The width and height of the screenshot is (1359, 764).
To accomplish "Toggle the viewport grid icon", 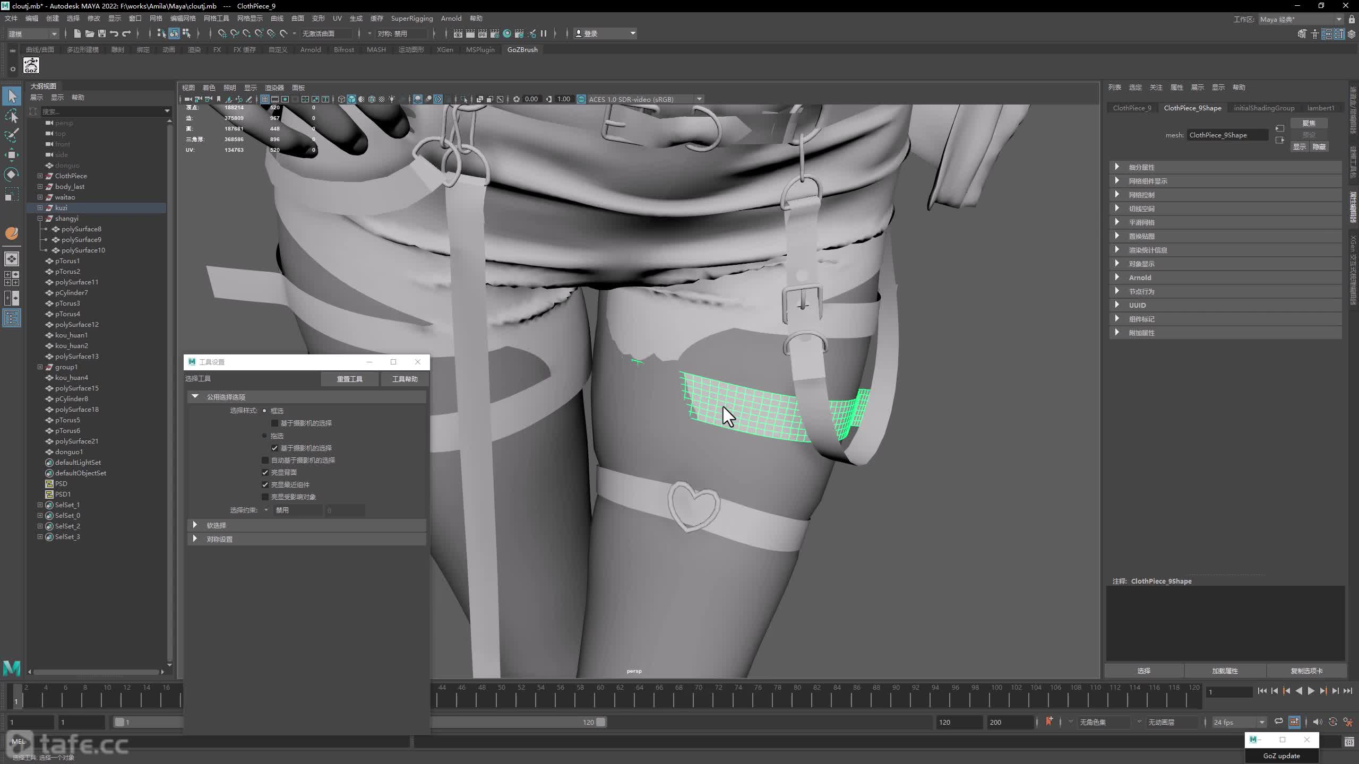I will [264, 99].
